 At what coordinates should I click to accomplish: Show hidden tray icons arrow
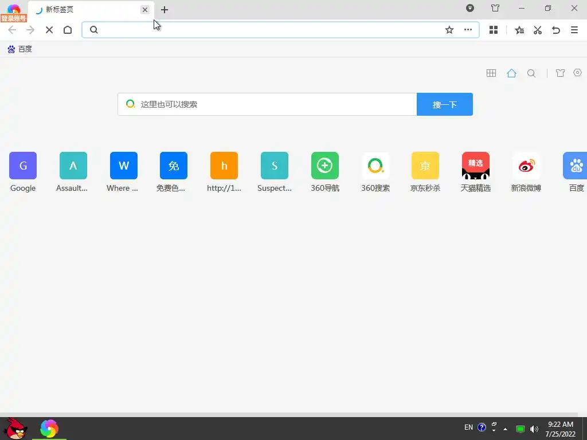click(x=506, y=429)
